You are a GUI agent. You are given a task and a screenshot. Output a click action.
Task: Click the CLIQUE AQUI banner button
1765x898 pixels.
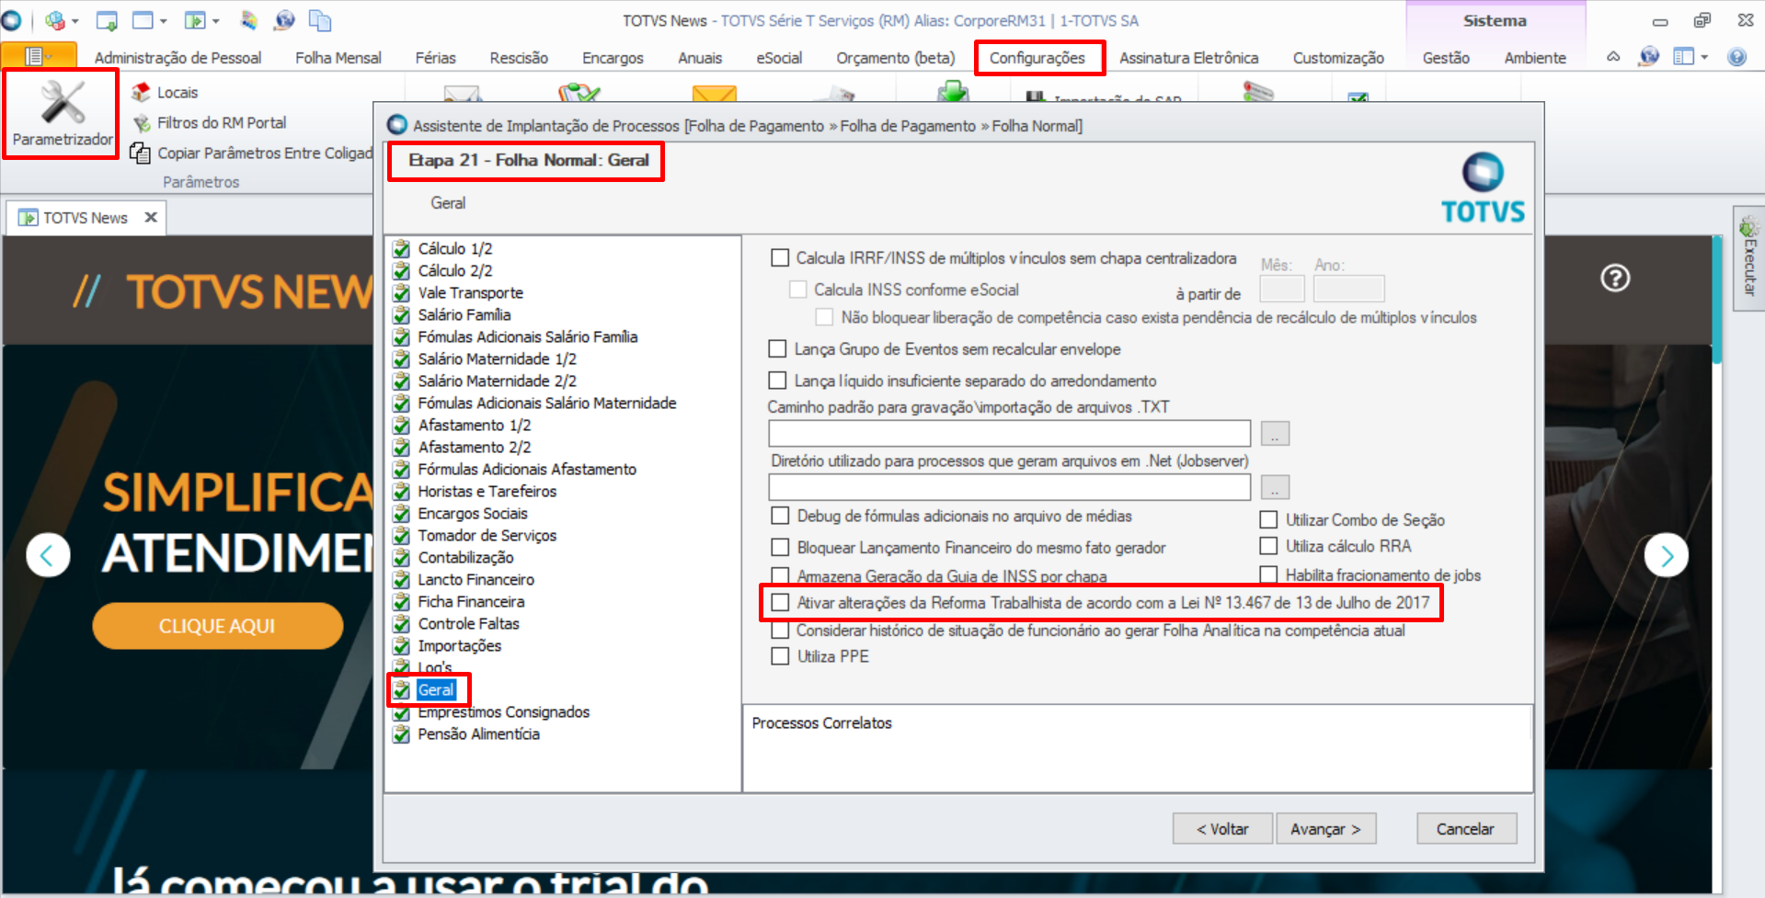pos(217,626)
